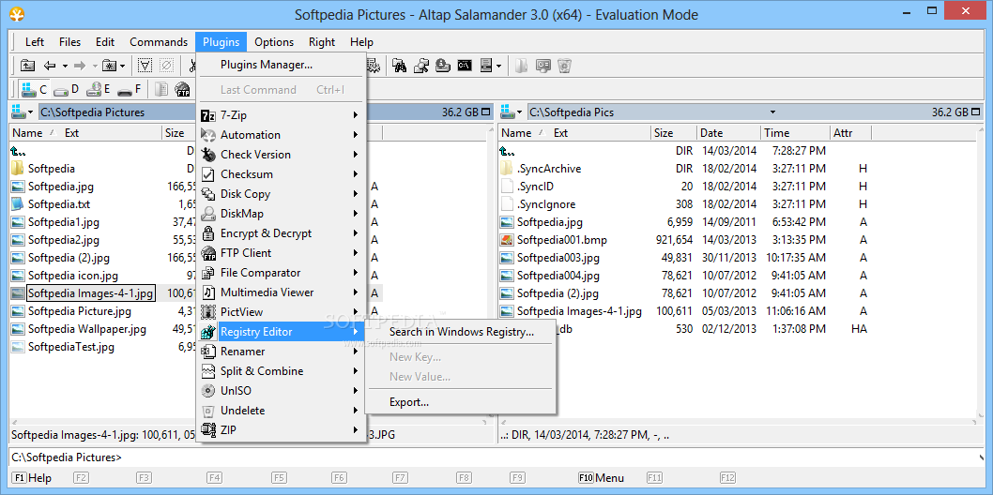Open the FTP Client plugin entry
Image resolution: width=993 pixels, height=495 pixels.
(280, 253)
